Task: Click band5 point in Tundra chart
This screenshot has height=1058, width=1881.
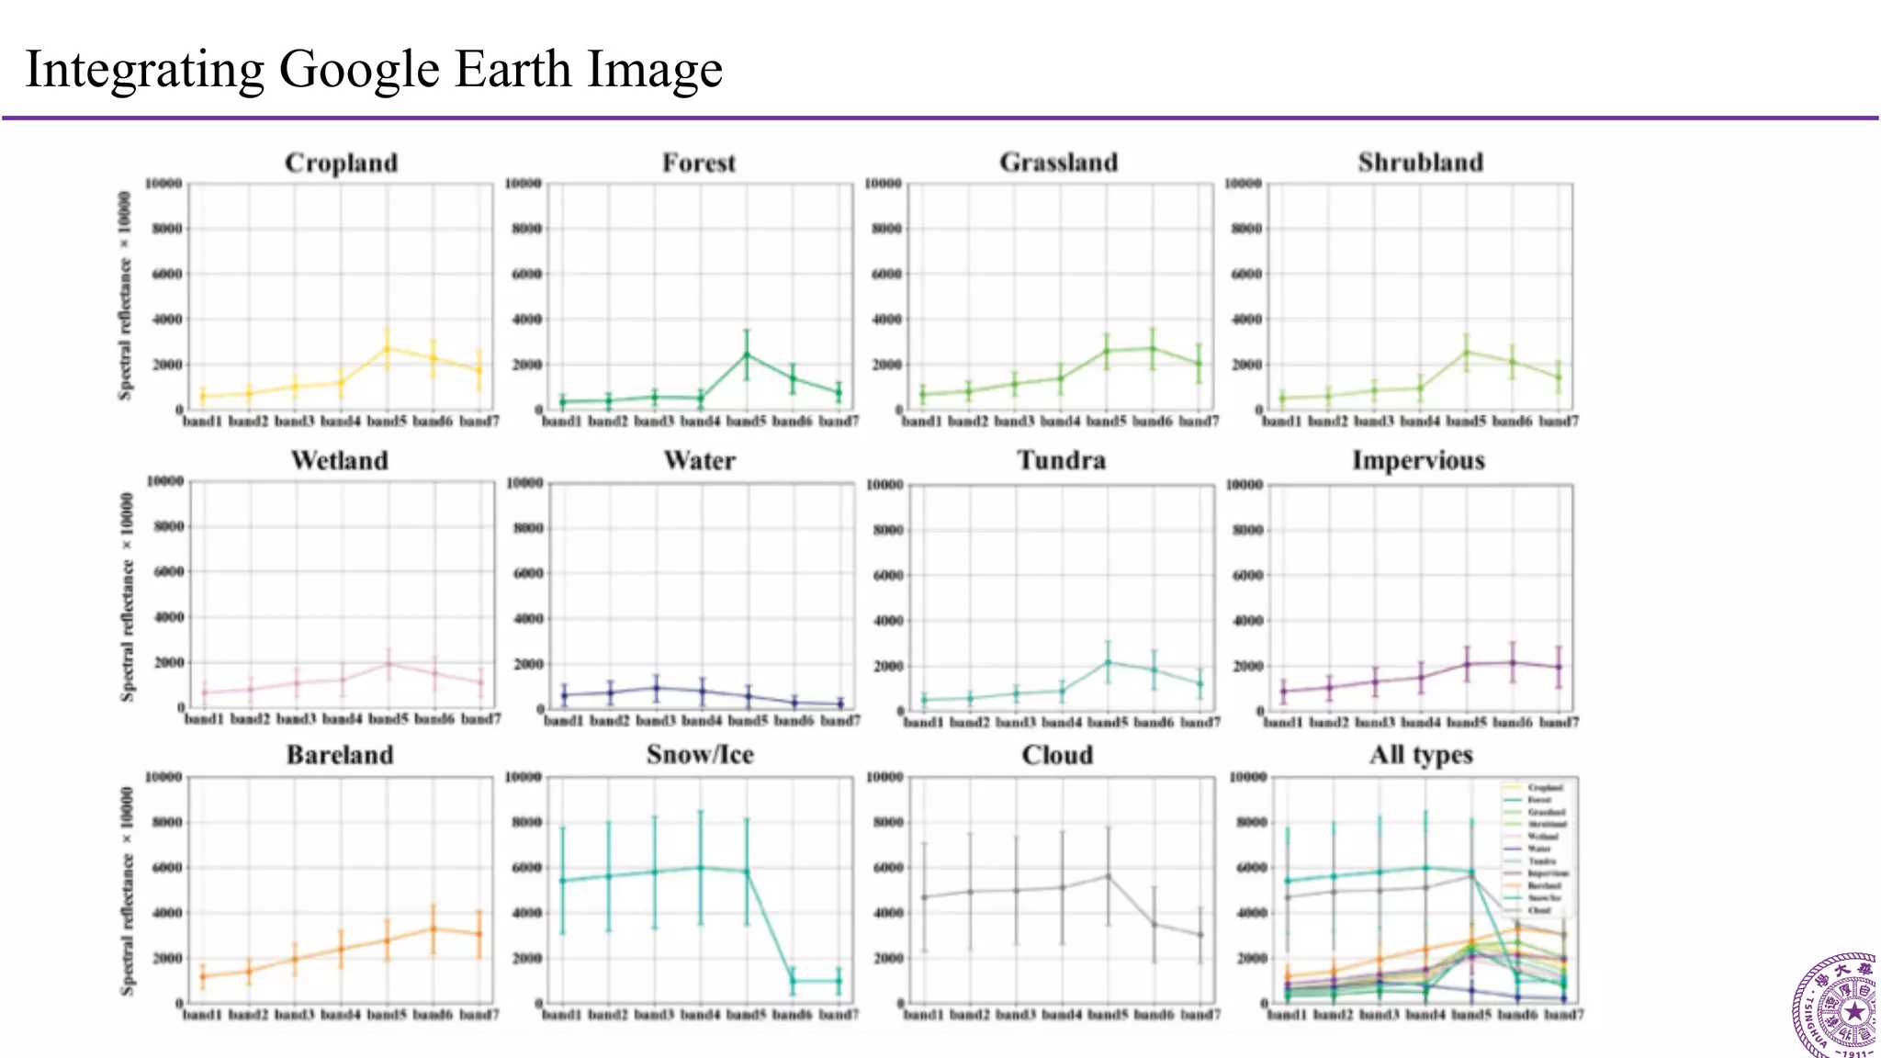Action: tap(1109, 662)
